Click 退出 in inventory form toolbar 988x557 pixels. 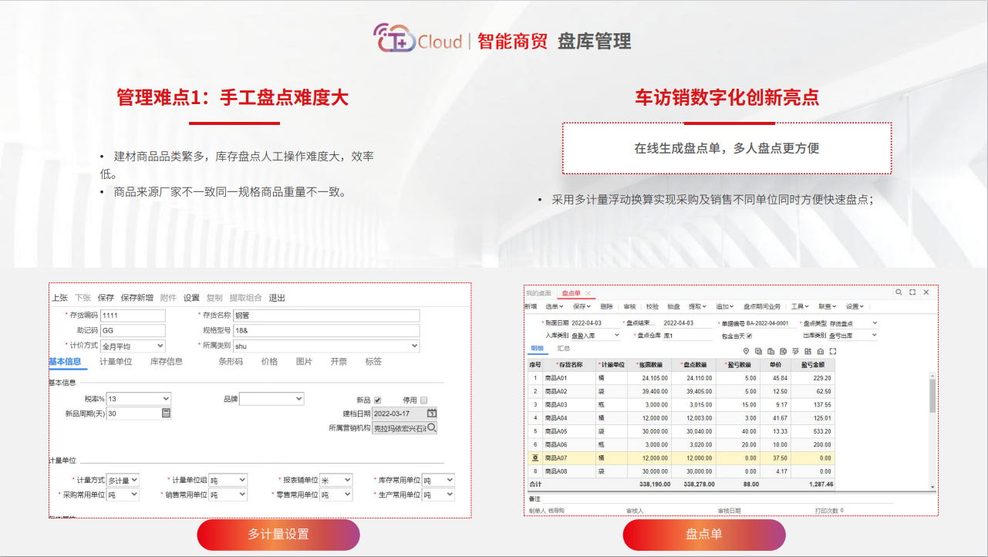click(276, 298)
